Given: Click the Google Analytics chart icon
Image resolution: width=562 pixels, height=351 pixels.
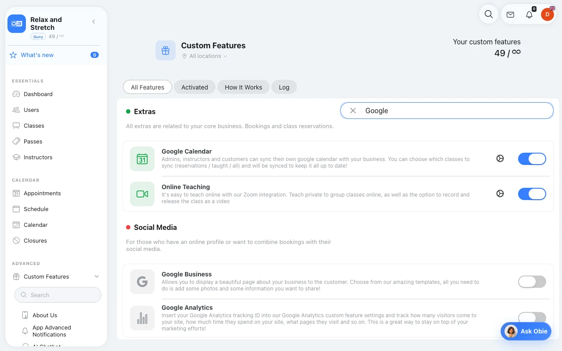Looking at the screenshot, I should pos(142,318).
